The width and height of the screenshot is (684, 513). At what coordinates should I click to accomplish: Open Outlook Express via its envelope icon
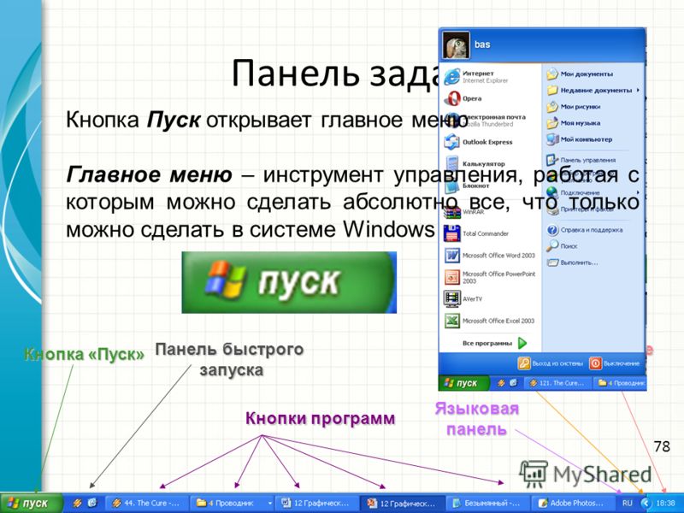452,142
